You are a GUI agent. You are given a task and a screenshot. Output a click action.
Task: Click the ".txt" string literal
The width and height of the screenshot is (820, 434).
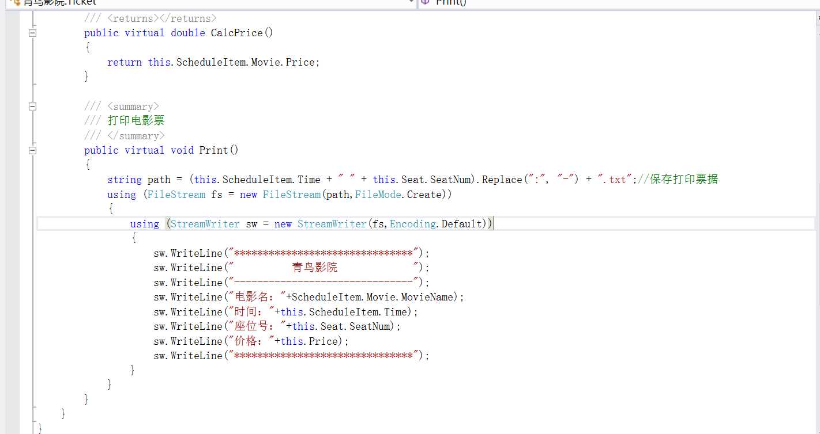[615, 180]
